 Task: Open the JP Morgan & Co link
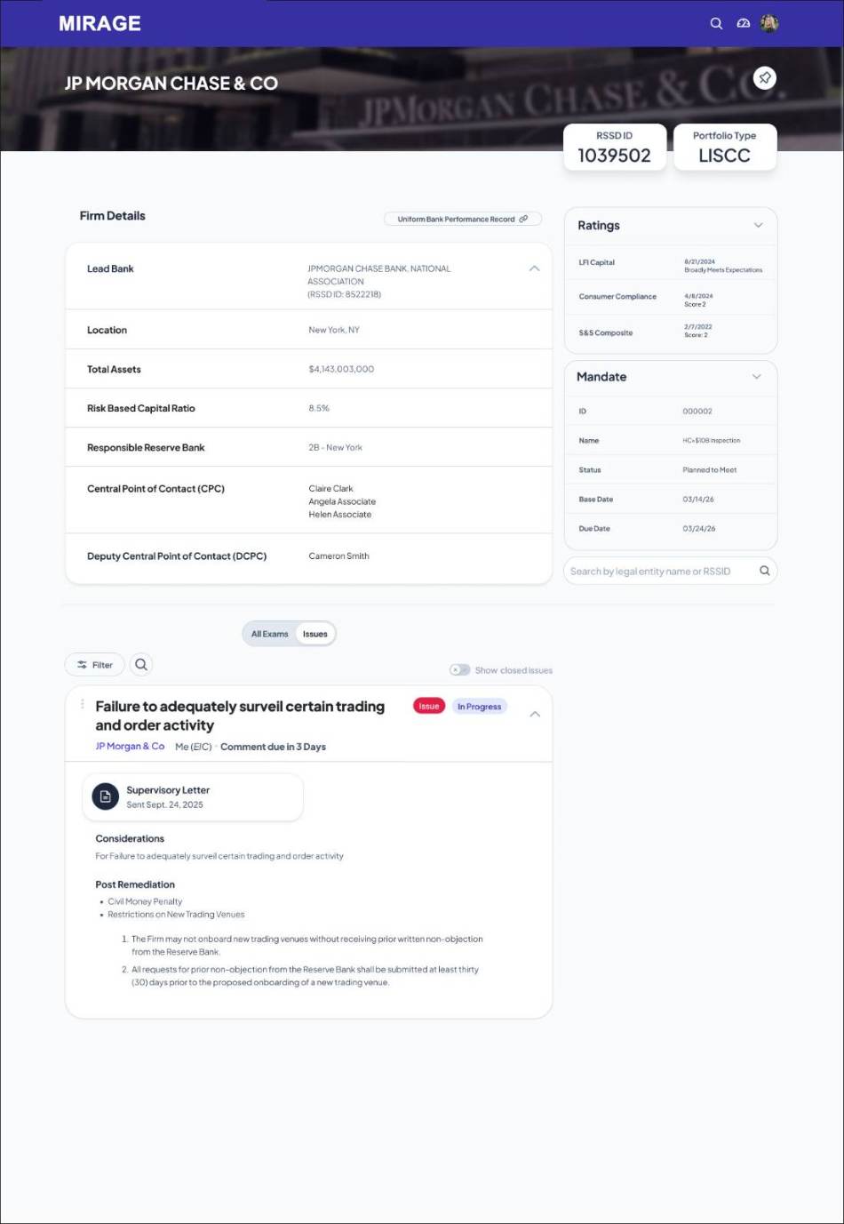(130, 747)
